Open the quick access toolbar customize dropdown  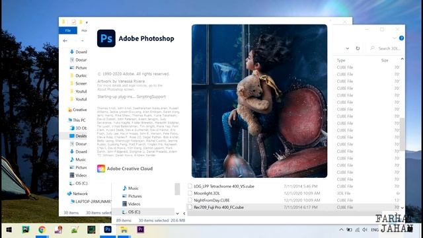pyautogui.click(x=87, y=22)
